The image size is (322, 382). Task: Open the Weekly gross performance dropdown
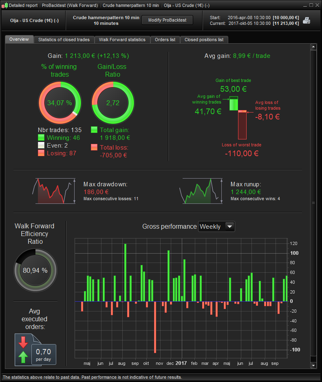coord(216,227)
